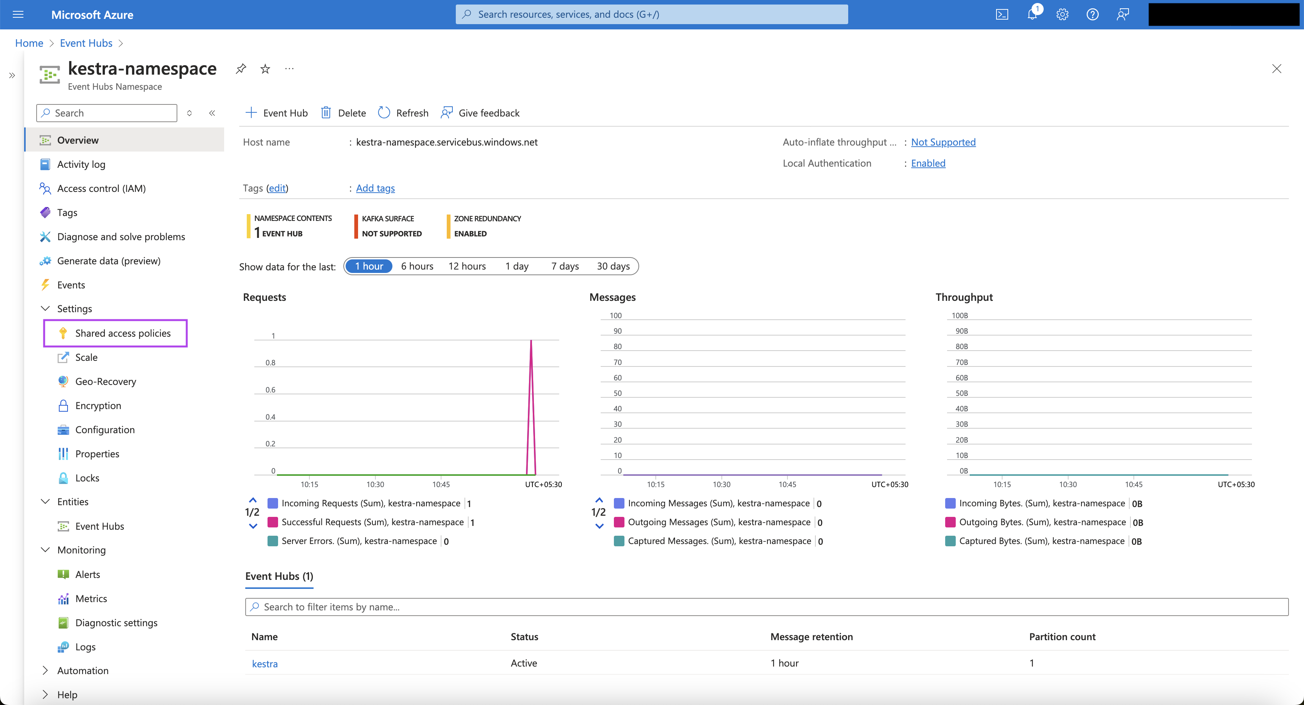Click the Activity log icon

pyautogui.click(x=45, y=164)
